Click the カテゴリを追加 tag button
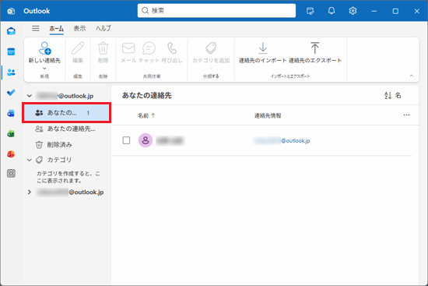The image size is (428, 286). pos(211,52)
